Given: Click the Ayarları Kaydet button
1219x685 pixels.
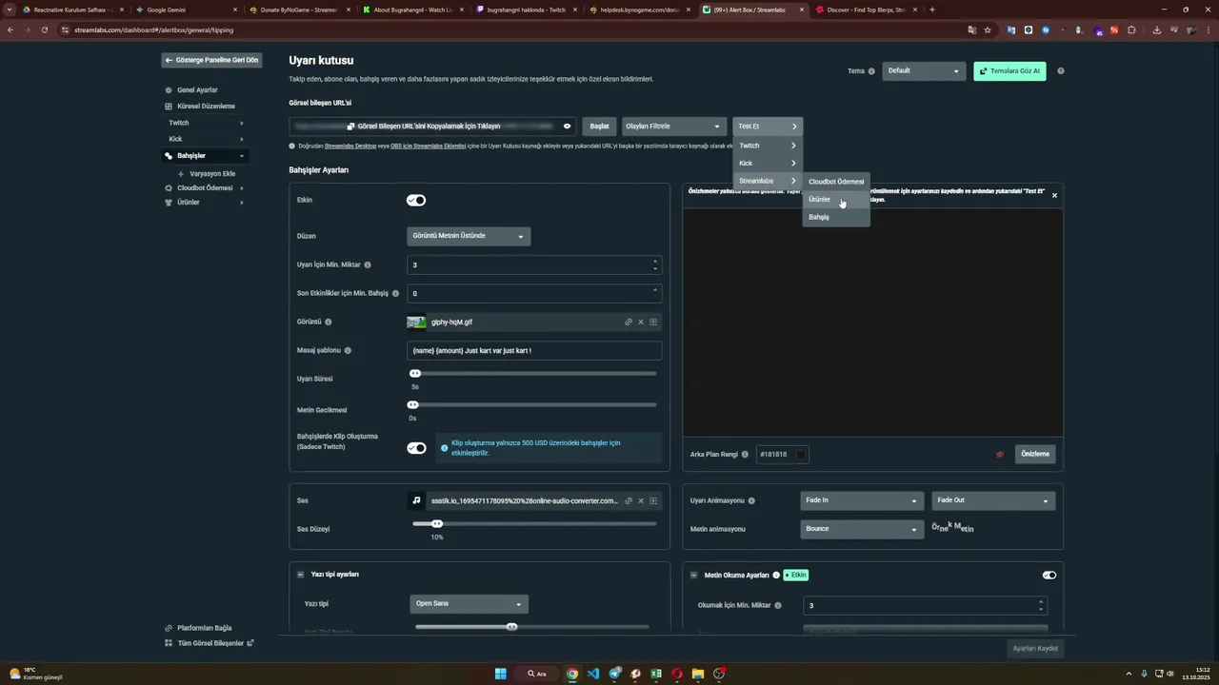Looking at the screenshot, I should pos(1035,648).
